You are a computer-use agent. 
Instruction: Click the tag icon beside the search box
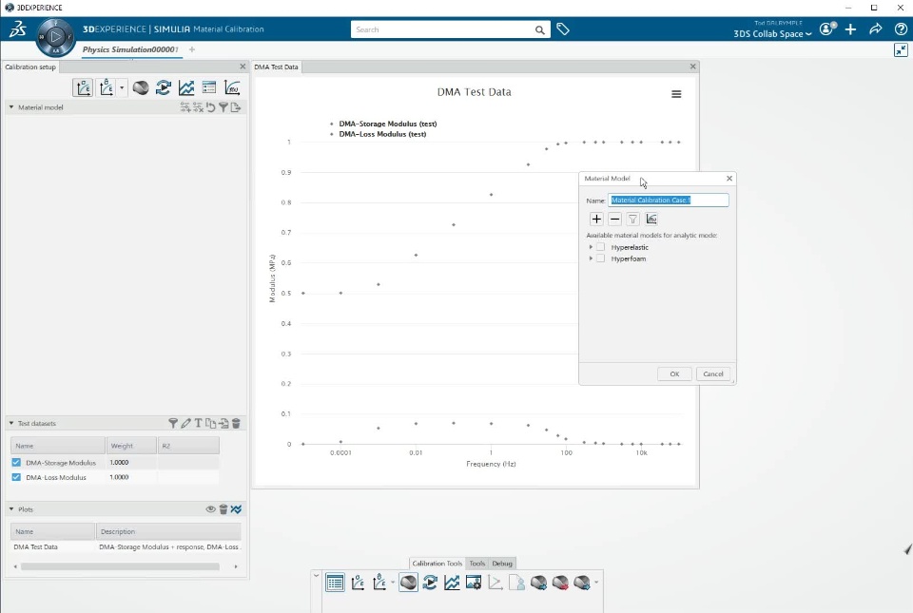tap(562, 29)
